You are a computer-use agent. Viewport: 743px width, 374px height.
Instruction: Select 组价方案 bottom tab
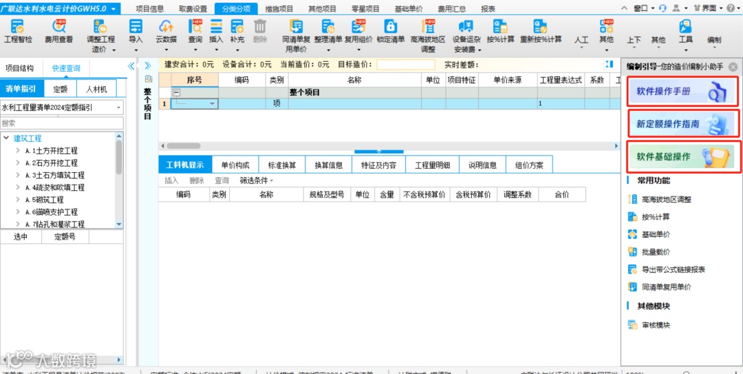[x=529, y=165]
